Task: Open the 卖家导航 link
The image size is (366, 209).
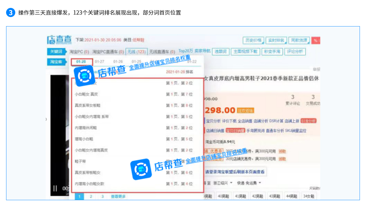Action: (203, 51)
